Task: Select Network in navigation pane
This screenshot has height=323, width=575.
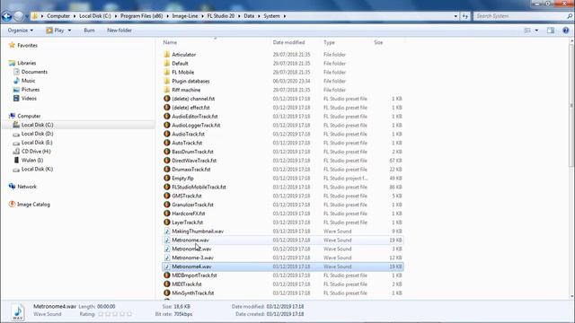Action: point(27,187)
